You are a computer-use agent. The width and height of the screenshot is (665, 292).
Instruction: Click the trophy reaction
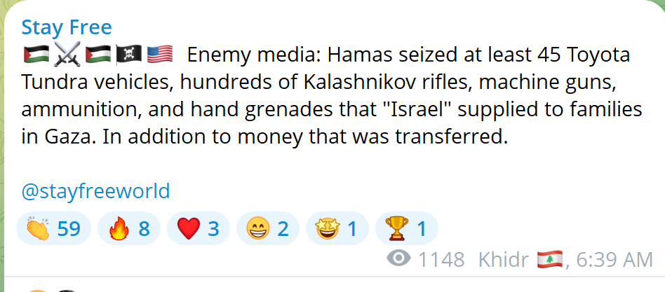[x=407, y=228]
